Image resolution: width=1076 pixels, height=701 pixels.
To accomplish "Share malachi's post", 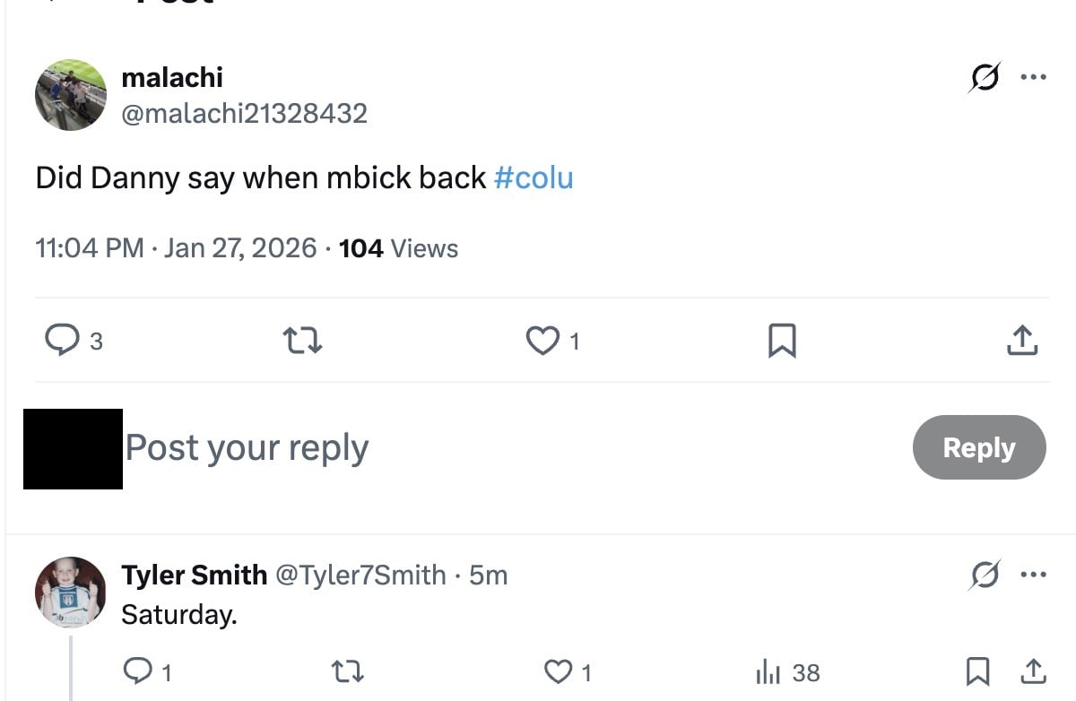I will [x=1022, y=341].
